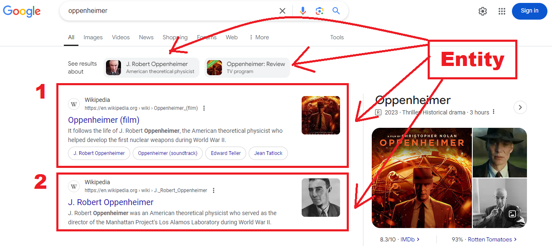552x246 pixels.
Task: Click the en.wikipedia.org J._Robert_Oppenheimer URL text
Action: click(146, 190)
